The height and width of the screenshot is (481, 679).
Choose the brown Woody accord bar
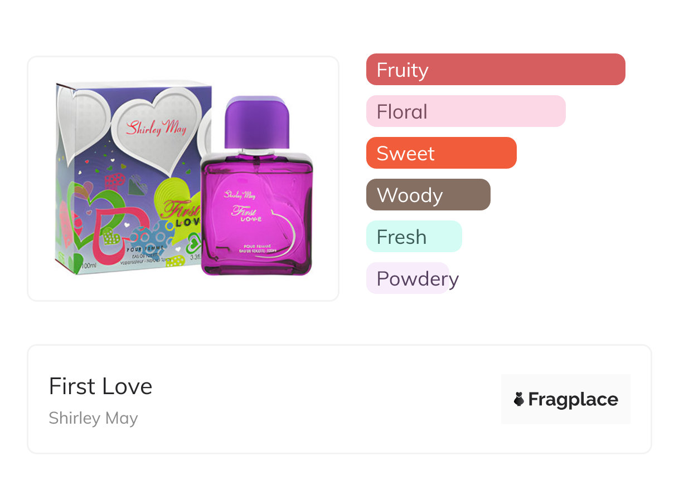428,195
